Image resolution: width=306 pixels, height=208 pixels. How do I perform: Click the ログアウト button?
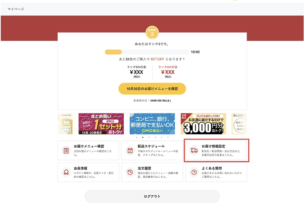(x=152, y=196)
